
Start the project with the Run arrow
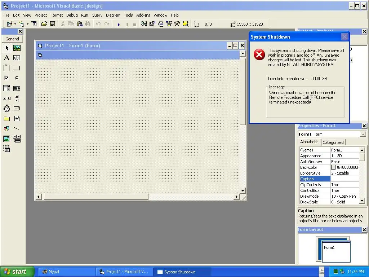click(x=119, y=24)
